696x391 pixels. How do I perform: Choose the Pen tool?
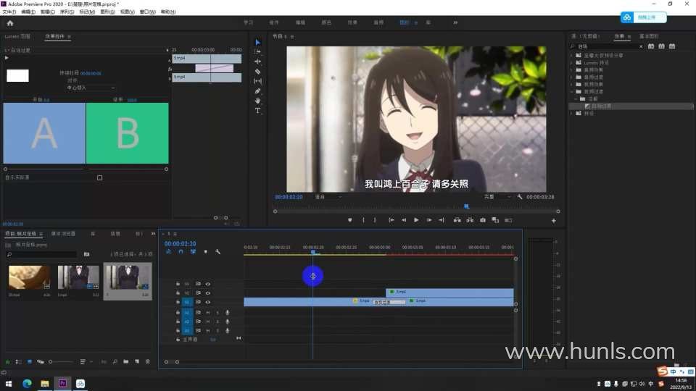tap(257, 91)
